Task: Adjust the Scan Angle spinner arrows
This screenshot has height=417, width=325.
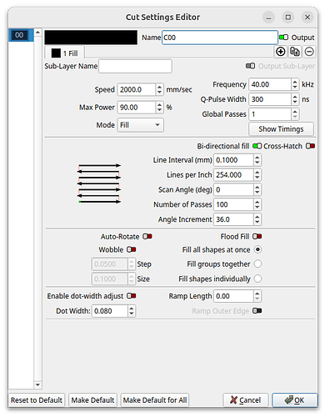Action: click(257, 189)
